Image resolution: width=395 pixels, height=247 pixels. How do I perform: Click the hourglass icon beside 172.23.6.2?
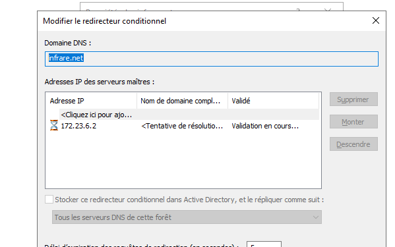(x=53, y=125)
